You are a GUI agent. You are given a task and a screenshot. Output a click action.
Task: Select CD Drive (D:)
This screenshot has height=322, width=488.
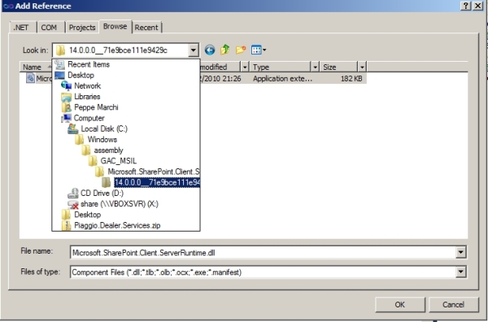click(x=102, y=194)
